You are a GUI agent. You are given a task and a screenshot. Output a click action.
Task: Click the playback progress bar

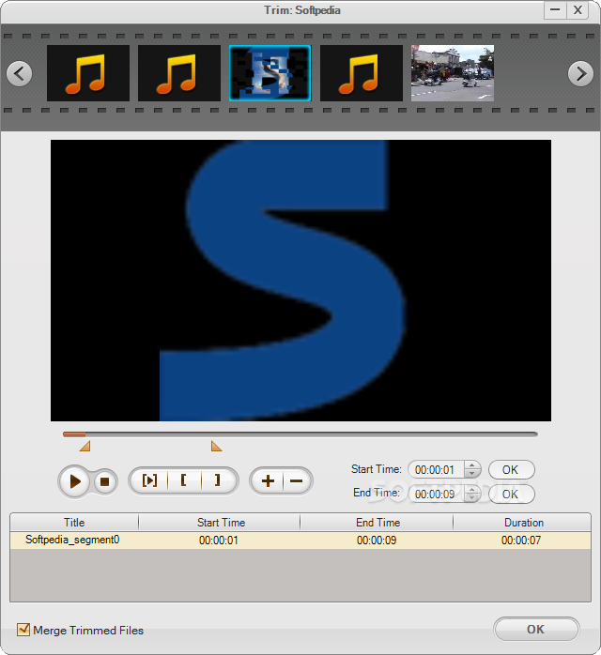point(300,434)
